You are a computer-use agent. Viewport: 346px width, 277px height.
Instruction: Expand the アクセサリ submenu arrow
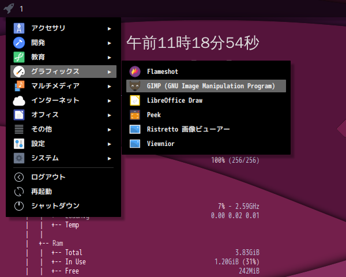click(109, 29)
